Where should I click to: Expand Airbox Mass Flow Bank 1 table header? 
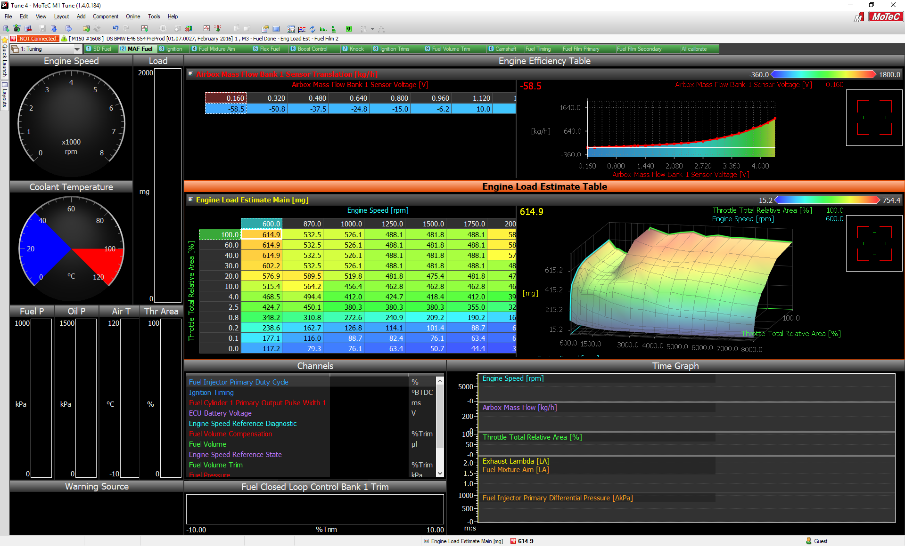(x=190, y=74)
